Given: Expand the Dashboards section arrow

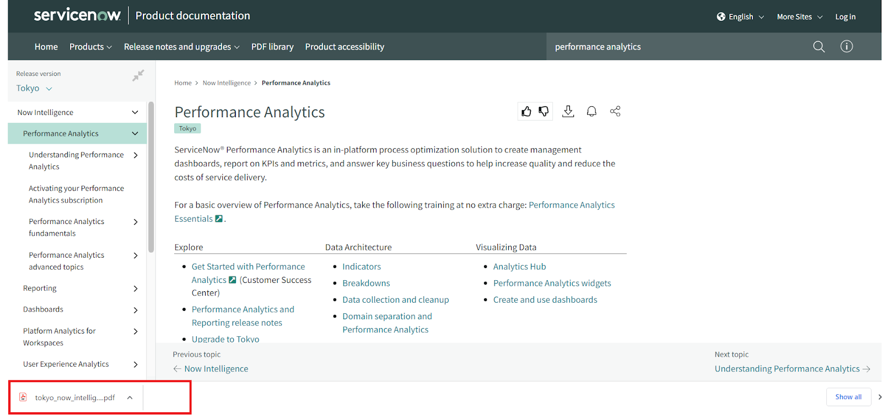Looking at the screenshot, I should (x=136, y=310).
